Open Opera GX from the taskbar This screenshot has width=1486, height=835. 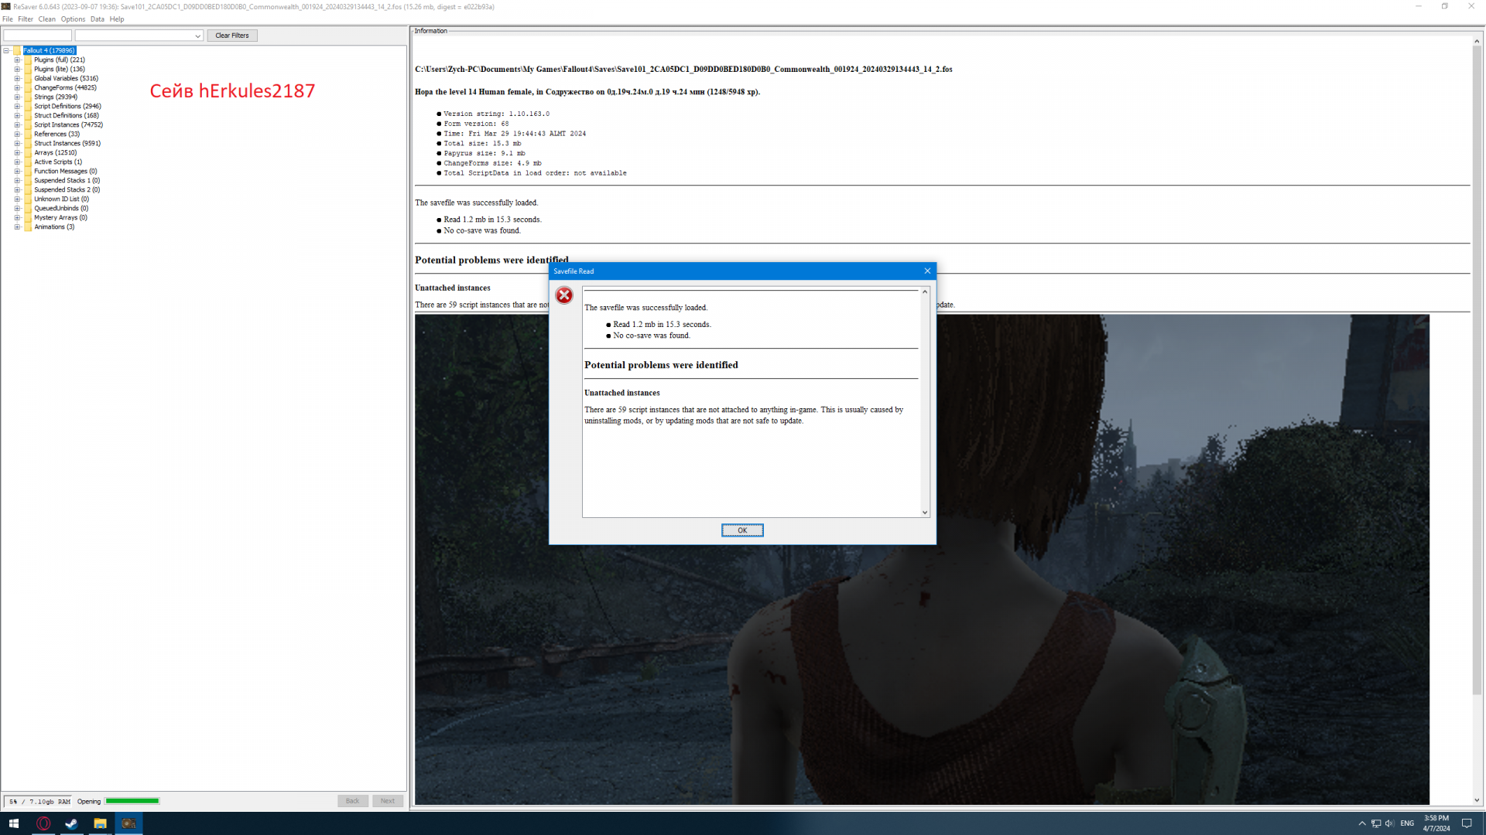pos(43,823)
